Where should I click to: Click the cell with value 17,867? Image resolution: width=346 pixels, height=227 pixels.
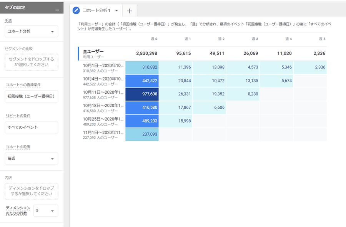pos(176,108)
